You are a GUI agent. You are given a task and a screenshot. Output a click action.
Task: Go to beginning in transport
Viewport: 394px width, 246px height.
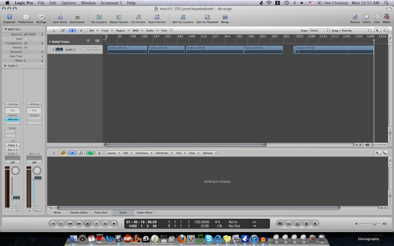53,224
